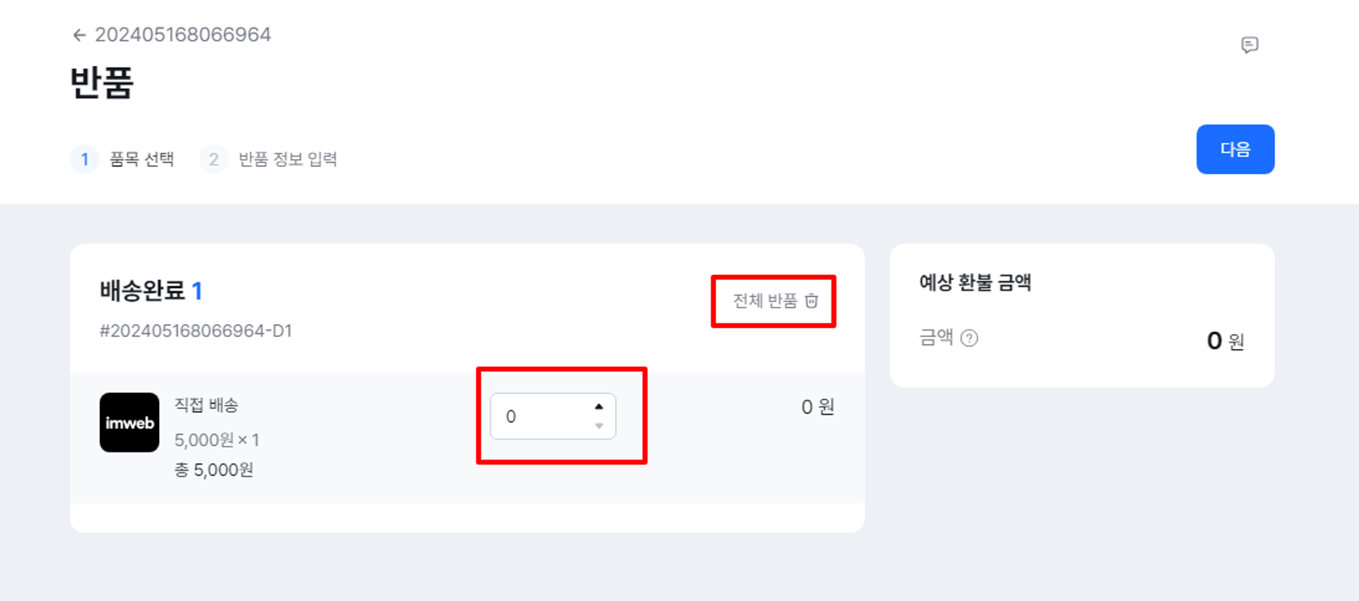
Task: Click the #202405168066964-D1 shipment number
Action: [x=196, y=331]
